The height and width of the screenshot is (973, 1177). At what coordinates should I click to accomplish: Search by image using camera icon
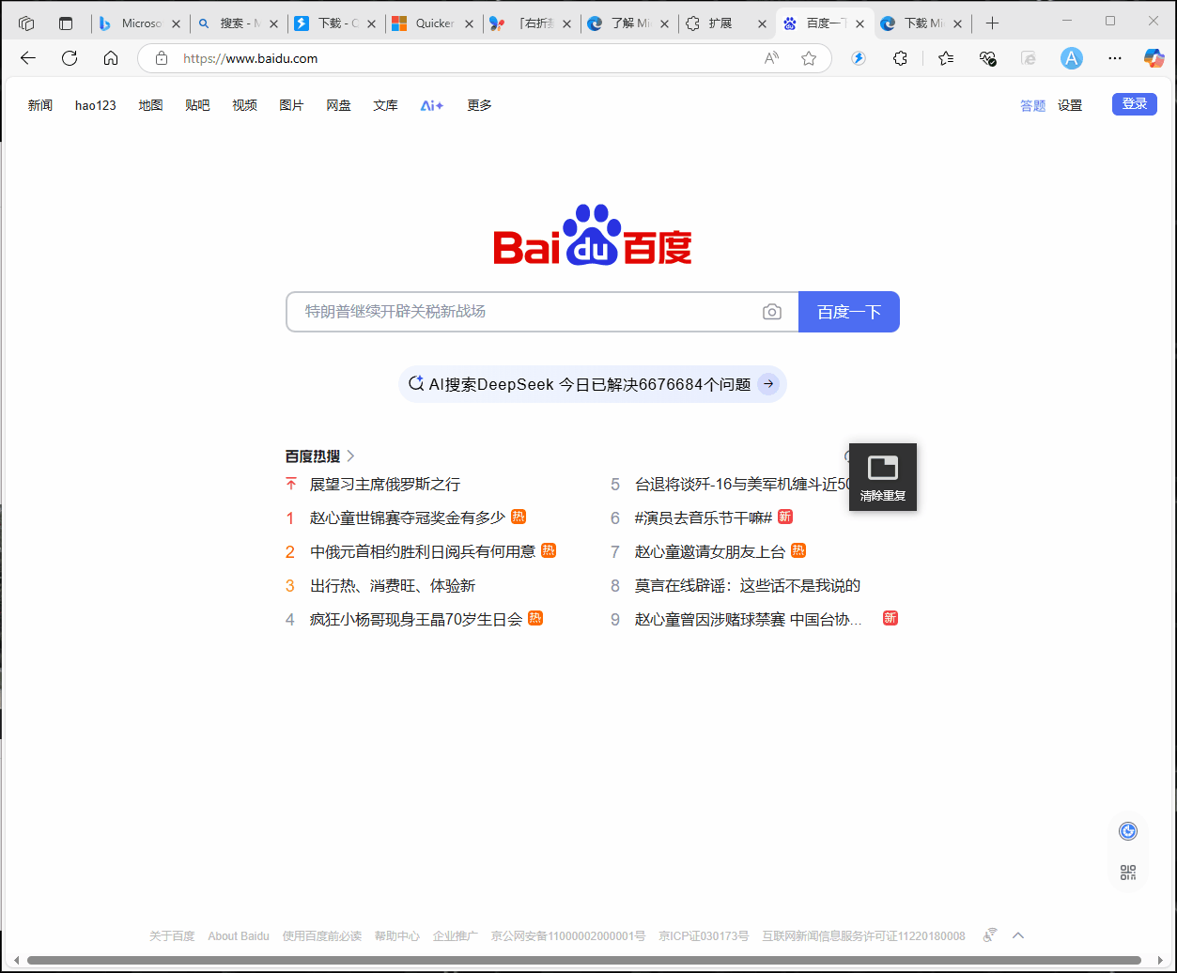click(x=772, y=312)
